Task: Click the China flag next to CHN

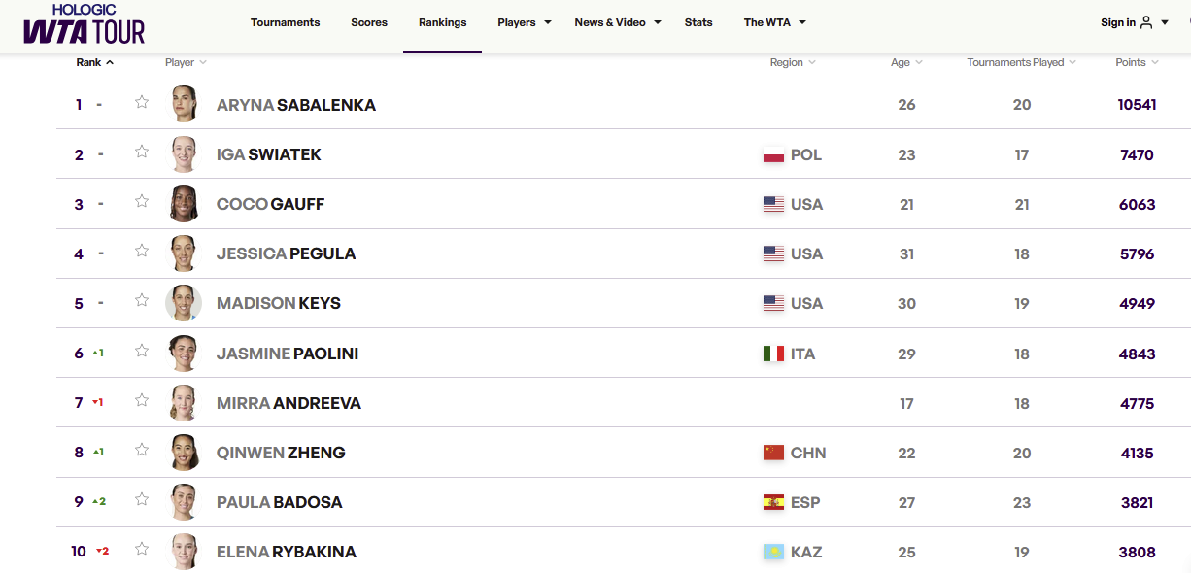Action: [773, 454]
